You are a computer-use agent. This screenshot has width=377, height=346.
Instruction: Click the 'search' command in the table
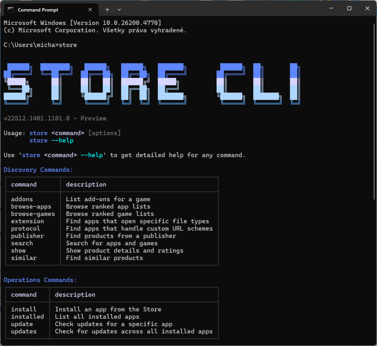click(22, 243)
